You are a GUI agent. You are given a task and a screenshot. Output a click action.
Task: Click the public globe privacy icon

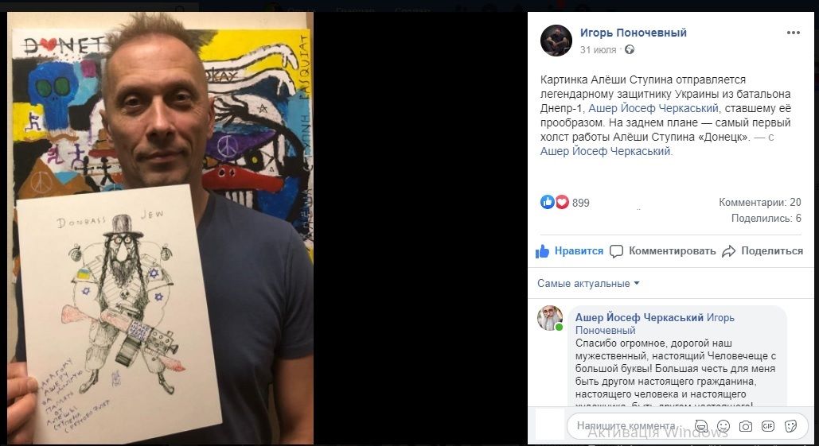tap(630, 50)
